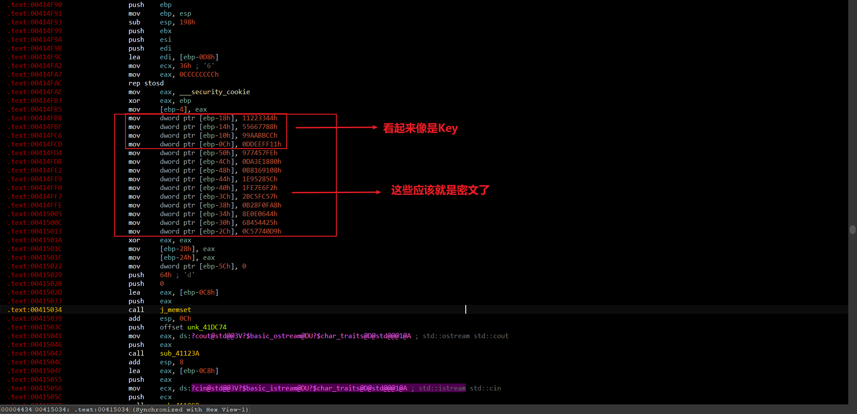The width and height of the screenshot is (857, 414).
Task: Click ciphertext value 977457FEh
Action: (260, 153)
